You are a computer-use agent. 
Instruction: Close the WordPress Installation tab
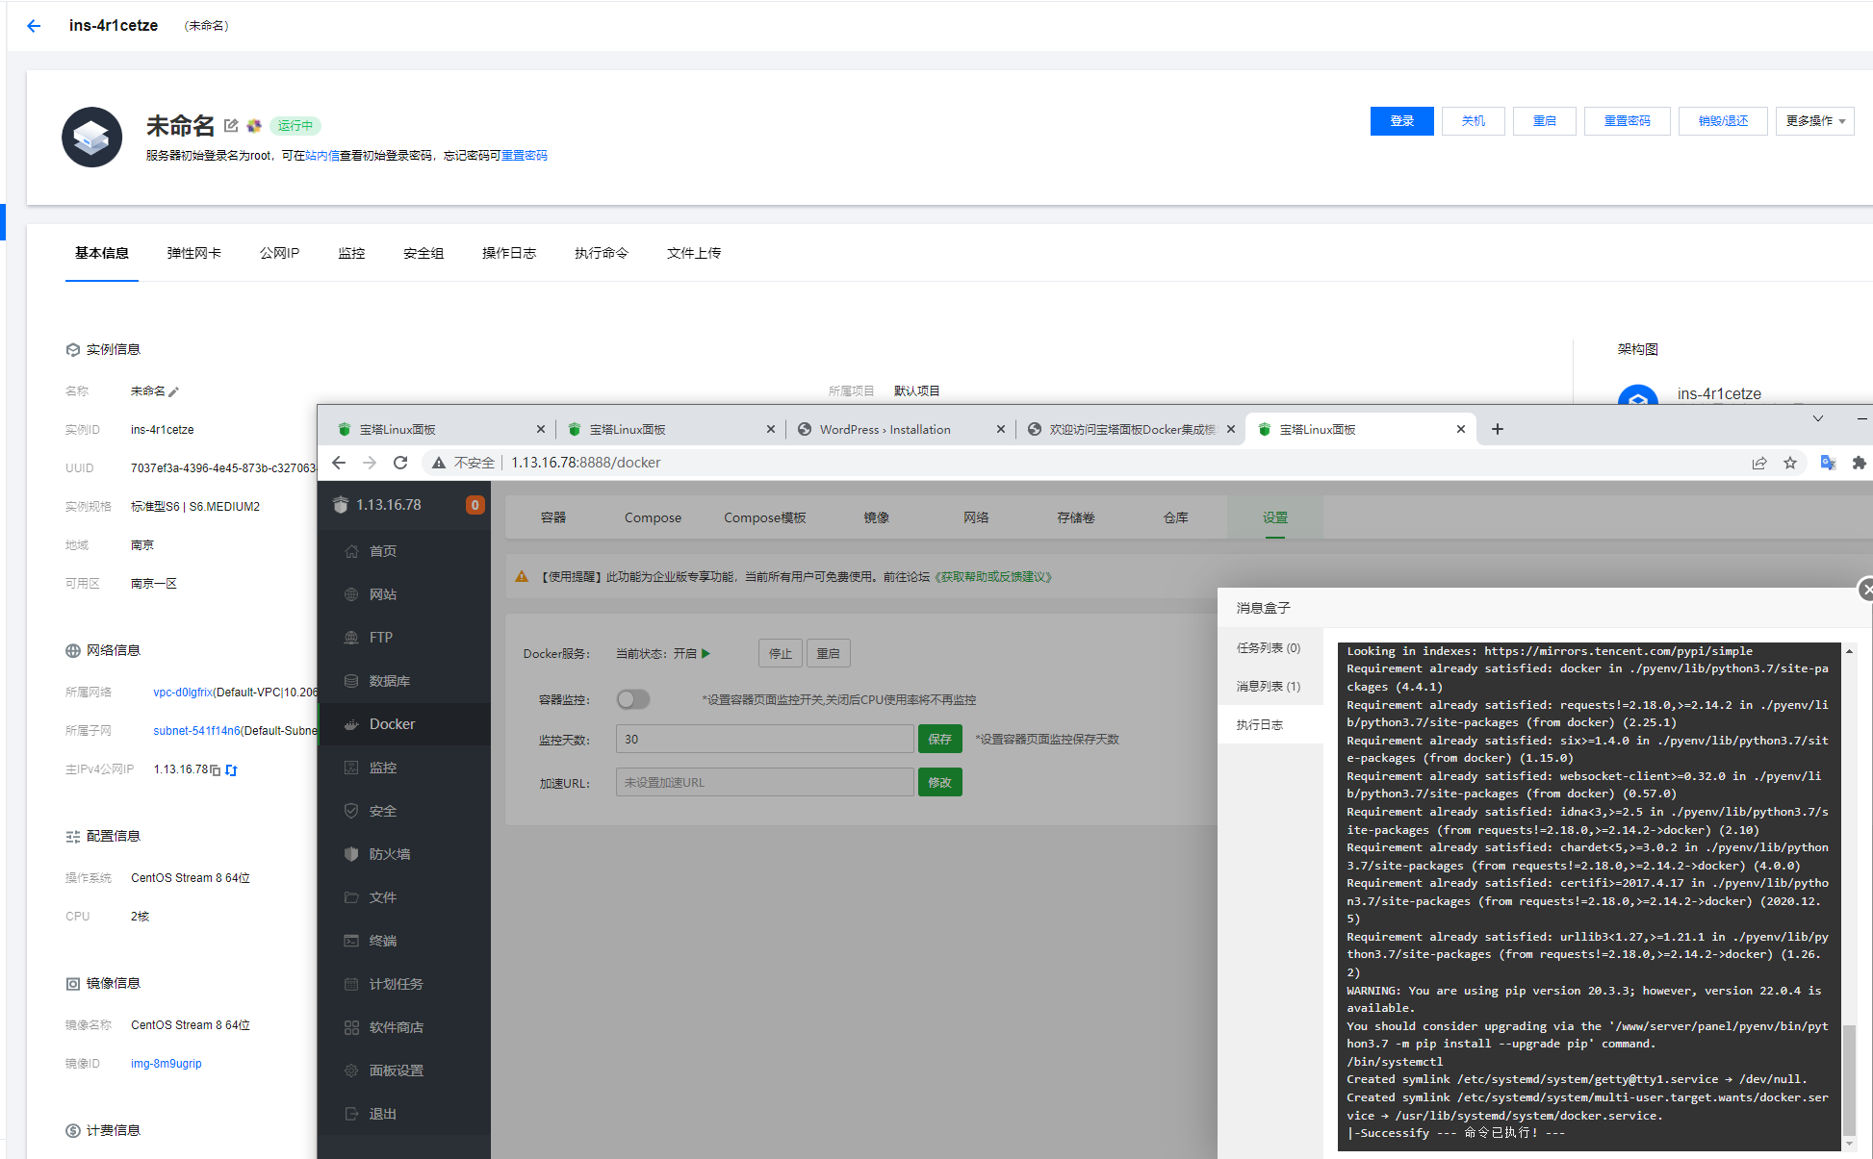pos(1001,429)
